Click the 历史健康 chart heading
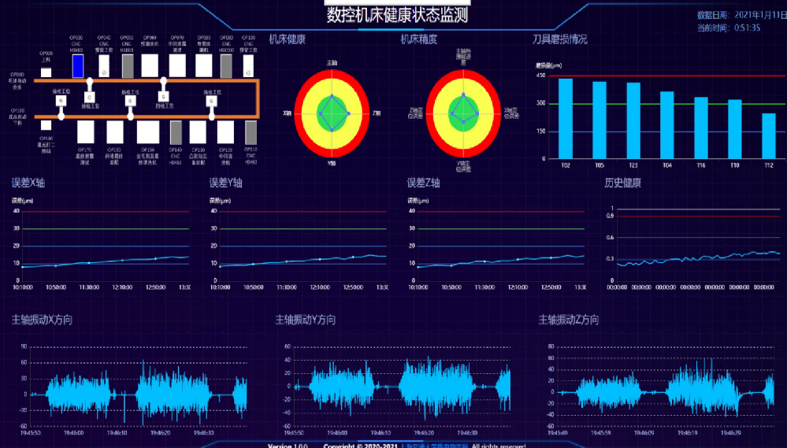The width and height of the screenshot is (787, 448). [x=622, y=183]
